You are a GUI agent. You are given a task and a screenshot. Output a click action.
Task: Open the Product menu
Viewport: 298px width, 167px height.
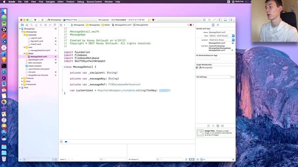(70, 2)
